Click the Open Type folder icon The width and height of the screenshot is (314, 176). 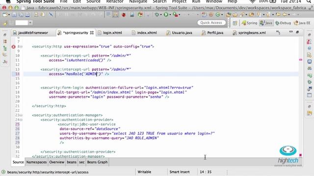coord(228,15)
